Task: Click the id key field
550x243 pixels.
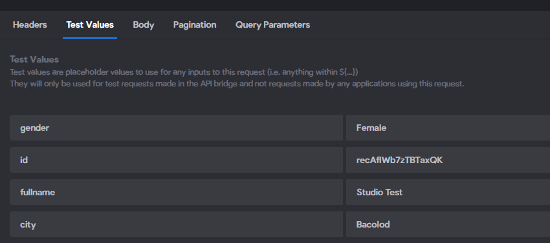Action: click(x=176, y=160)
